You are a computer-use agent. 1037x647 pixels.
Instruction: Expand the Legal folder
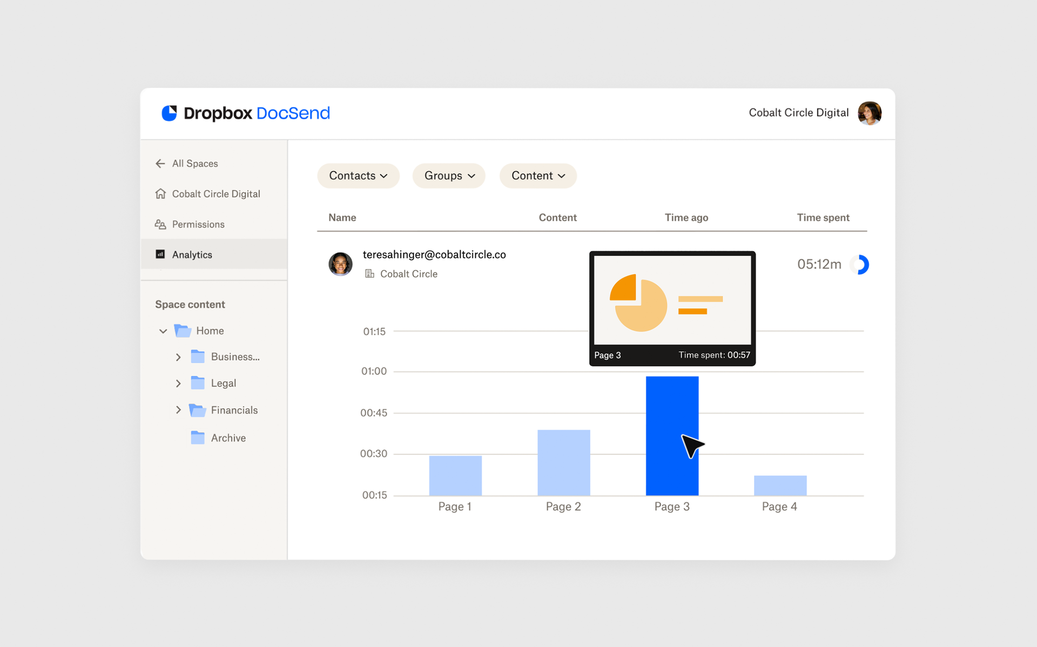pyautogui.click(x=178, y=383)
